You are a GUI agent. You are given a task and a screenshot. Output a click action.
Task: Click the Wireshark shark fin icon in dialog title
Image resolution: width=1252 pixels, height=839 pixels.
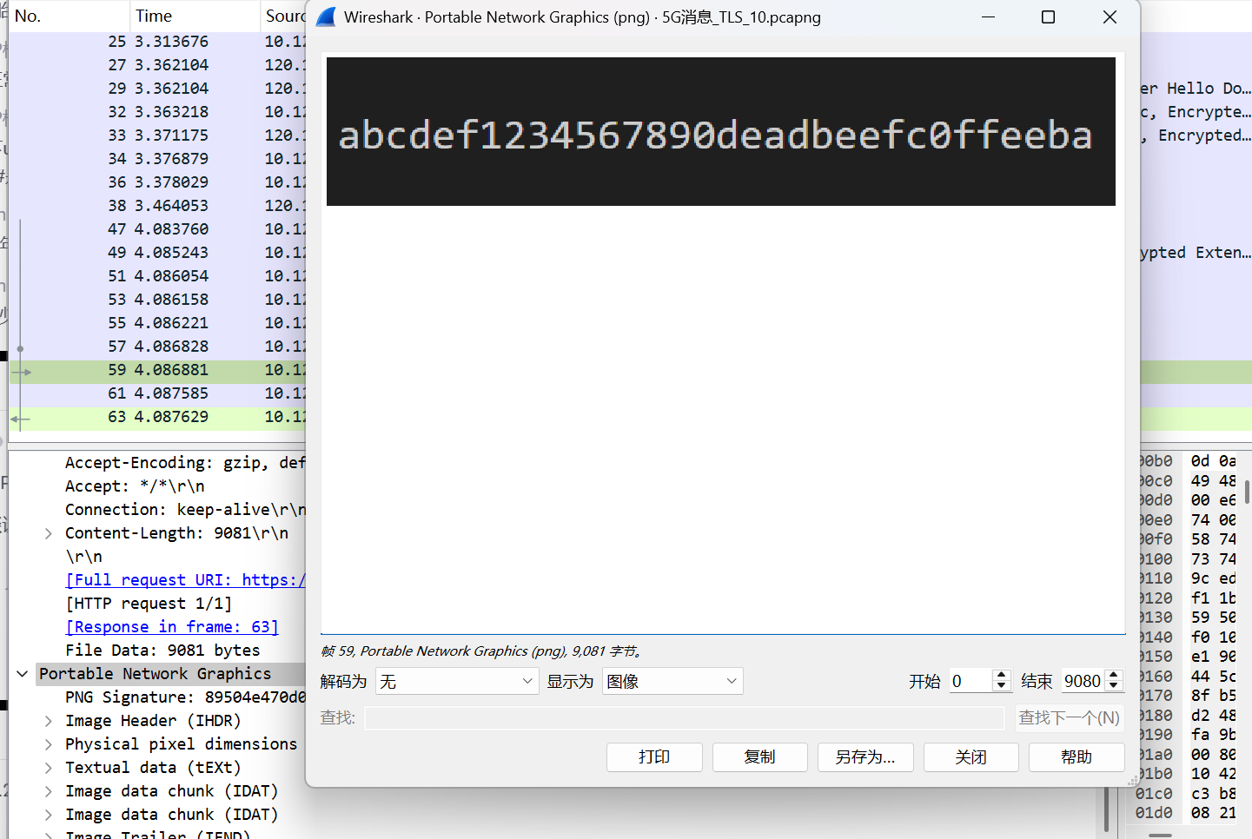click(x=326, y=17)
